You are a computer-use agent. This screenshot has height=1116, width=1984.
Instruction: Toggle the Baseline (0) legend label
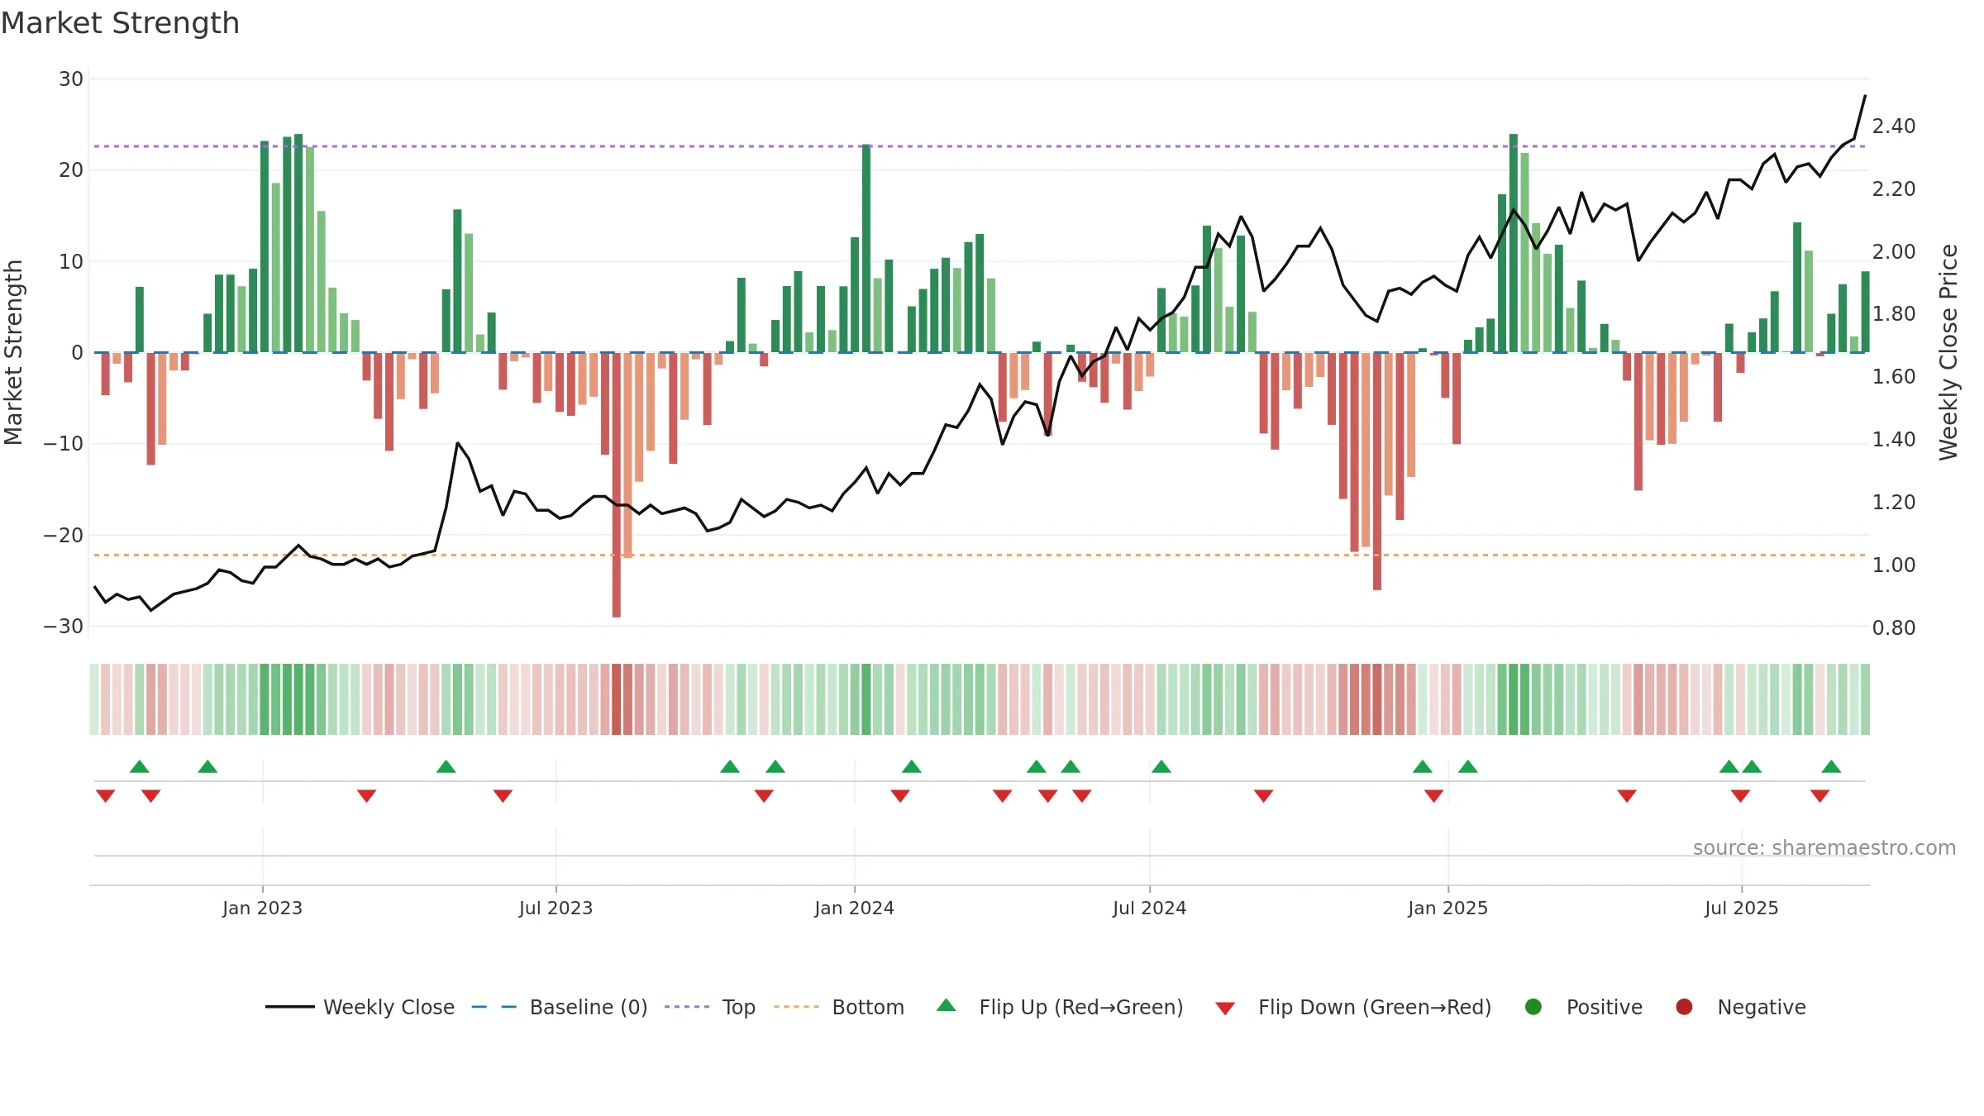pos(589,1007)
